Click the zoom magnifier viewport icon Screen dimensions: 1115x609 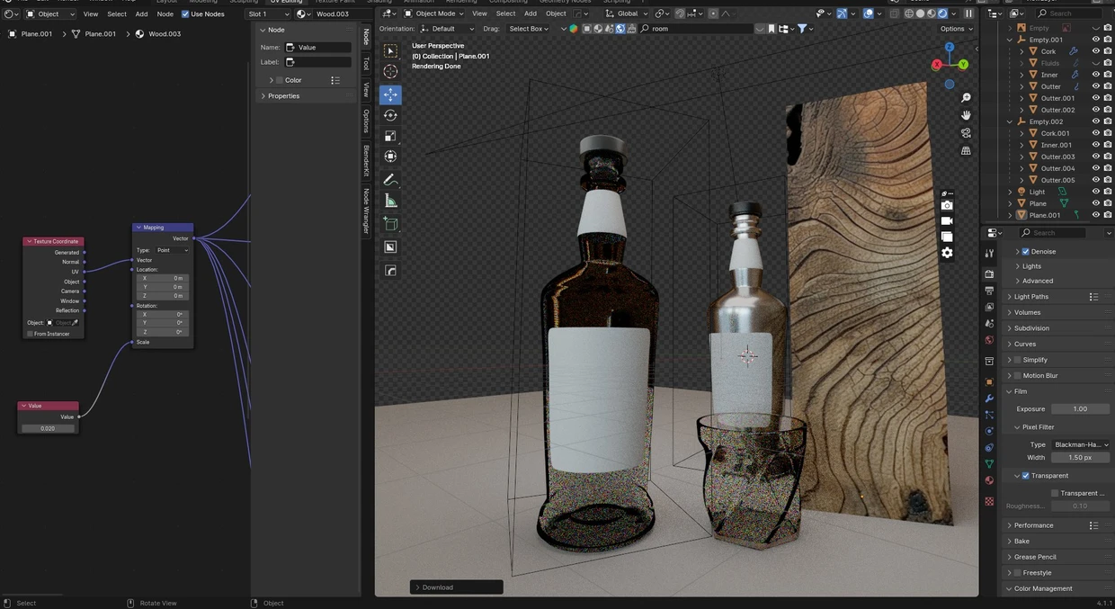coord(966,97)
